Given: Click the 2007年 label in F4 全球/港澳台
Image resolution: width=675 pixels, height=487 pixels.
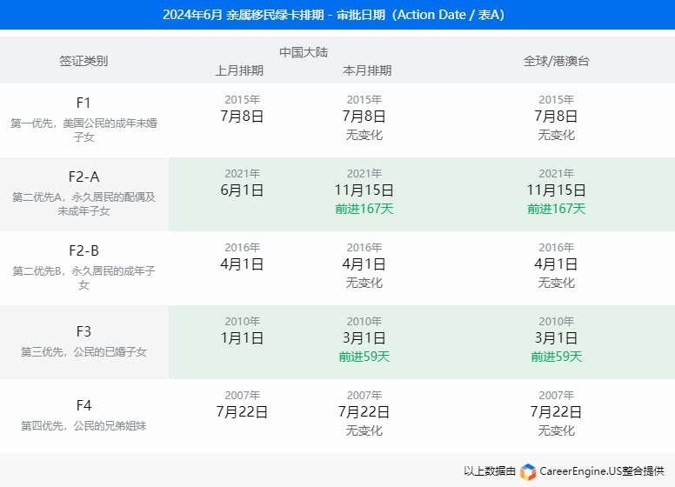Looking at the screenshot, I should tap(556, 396).
